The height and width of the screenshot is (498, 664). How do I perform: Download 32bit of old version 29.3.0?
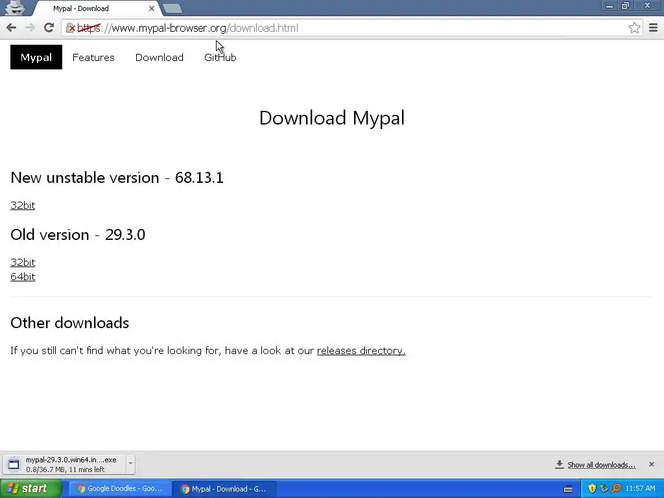coord(23,263)
